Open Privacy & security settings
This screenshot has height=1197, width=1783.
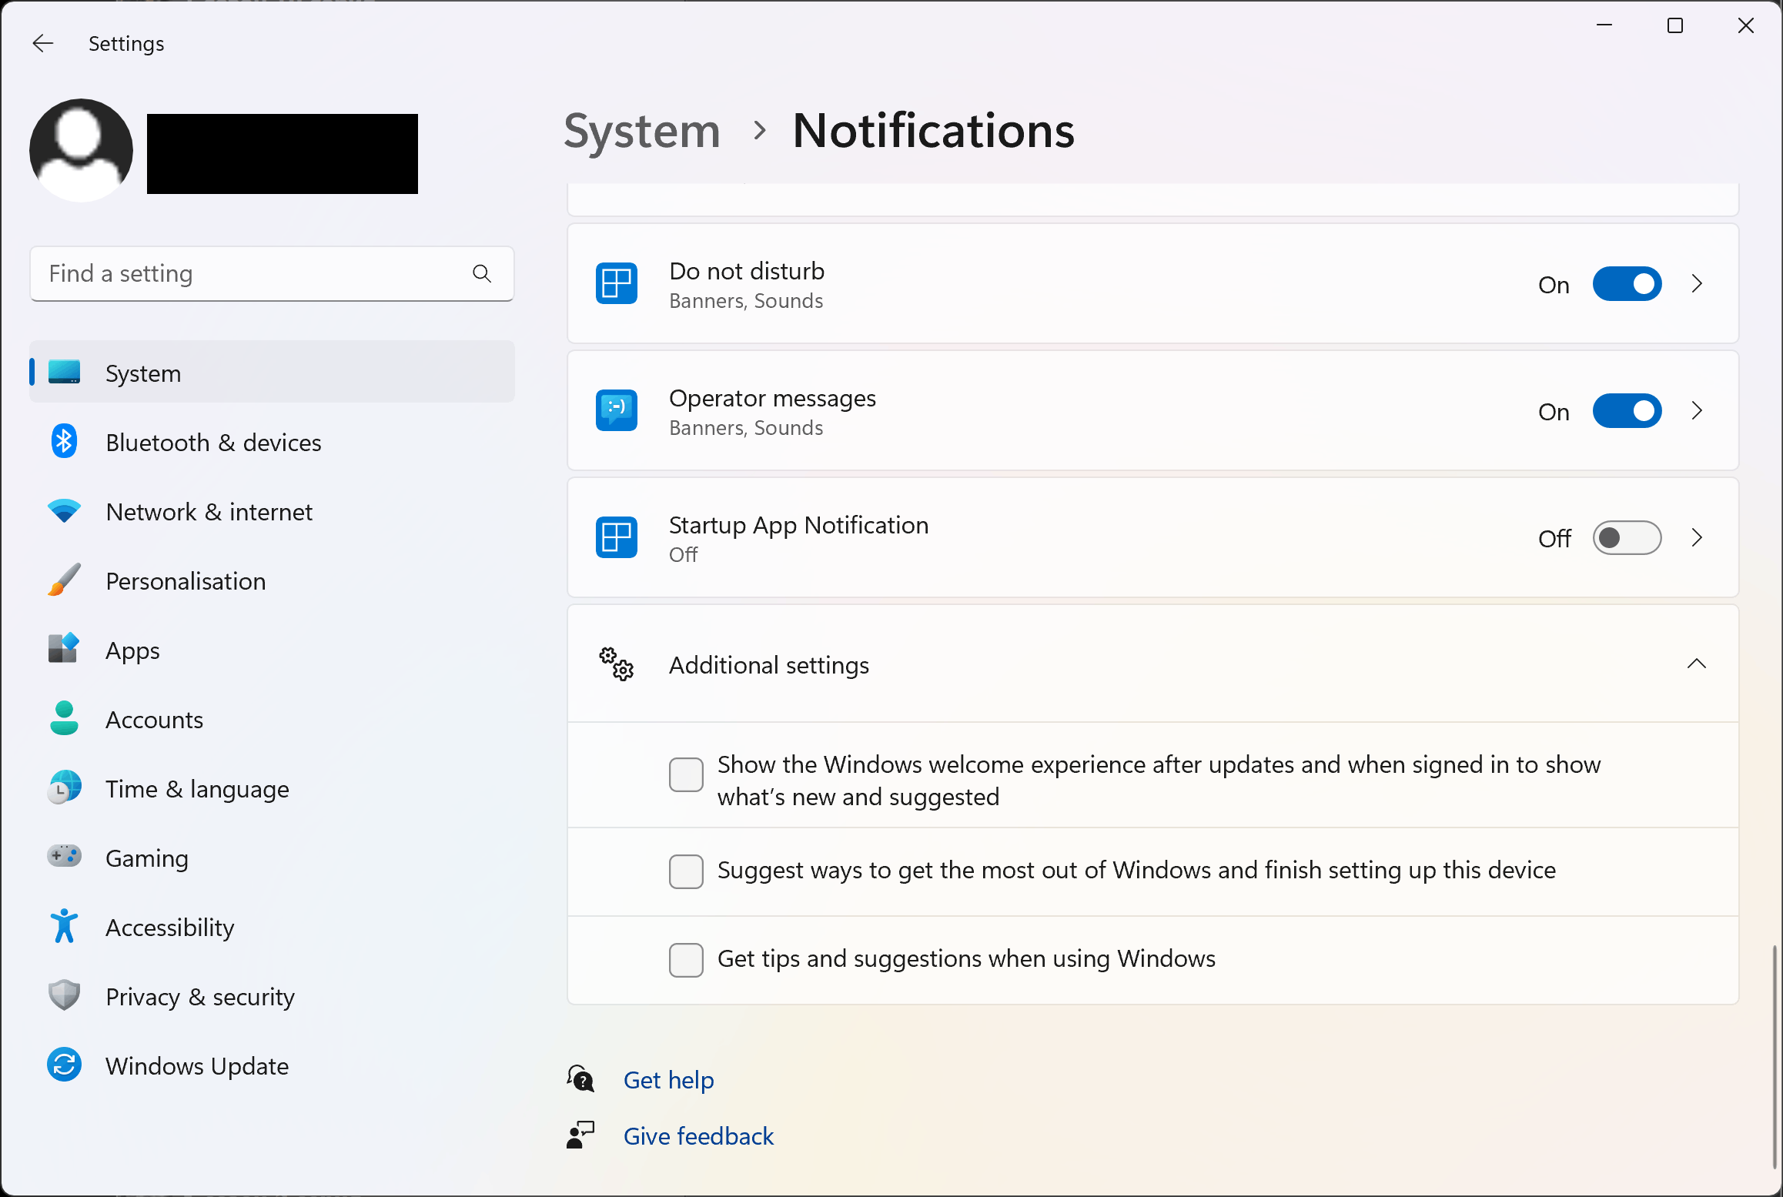272,996
